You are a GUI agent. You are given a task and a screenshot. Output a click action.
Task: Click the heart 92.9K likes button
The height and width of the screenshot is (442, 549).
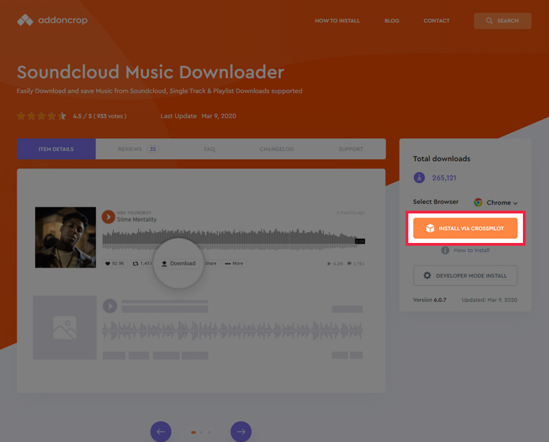[115, 264]
